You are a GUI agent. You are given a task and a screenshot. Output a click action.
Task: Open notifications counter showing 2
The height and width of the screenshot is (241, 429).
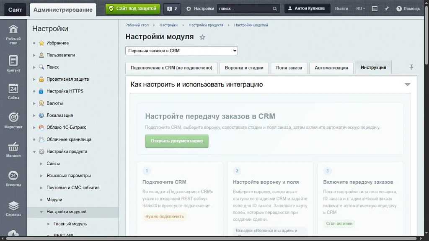tap(172, 9)
